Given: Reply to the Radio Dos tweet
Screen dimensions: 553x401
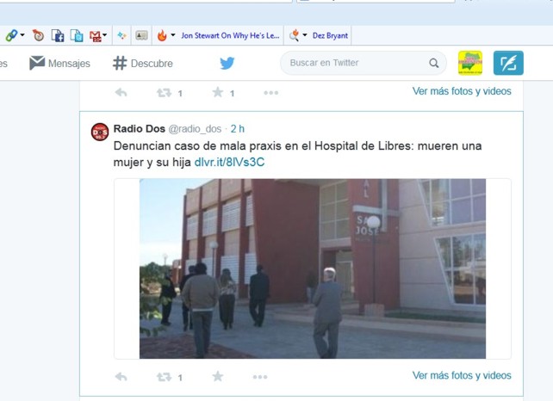Looking at the screenshot, I should [121, 376].
